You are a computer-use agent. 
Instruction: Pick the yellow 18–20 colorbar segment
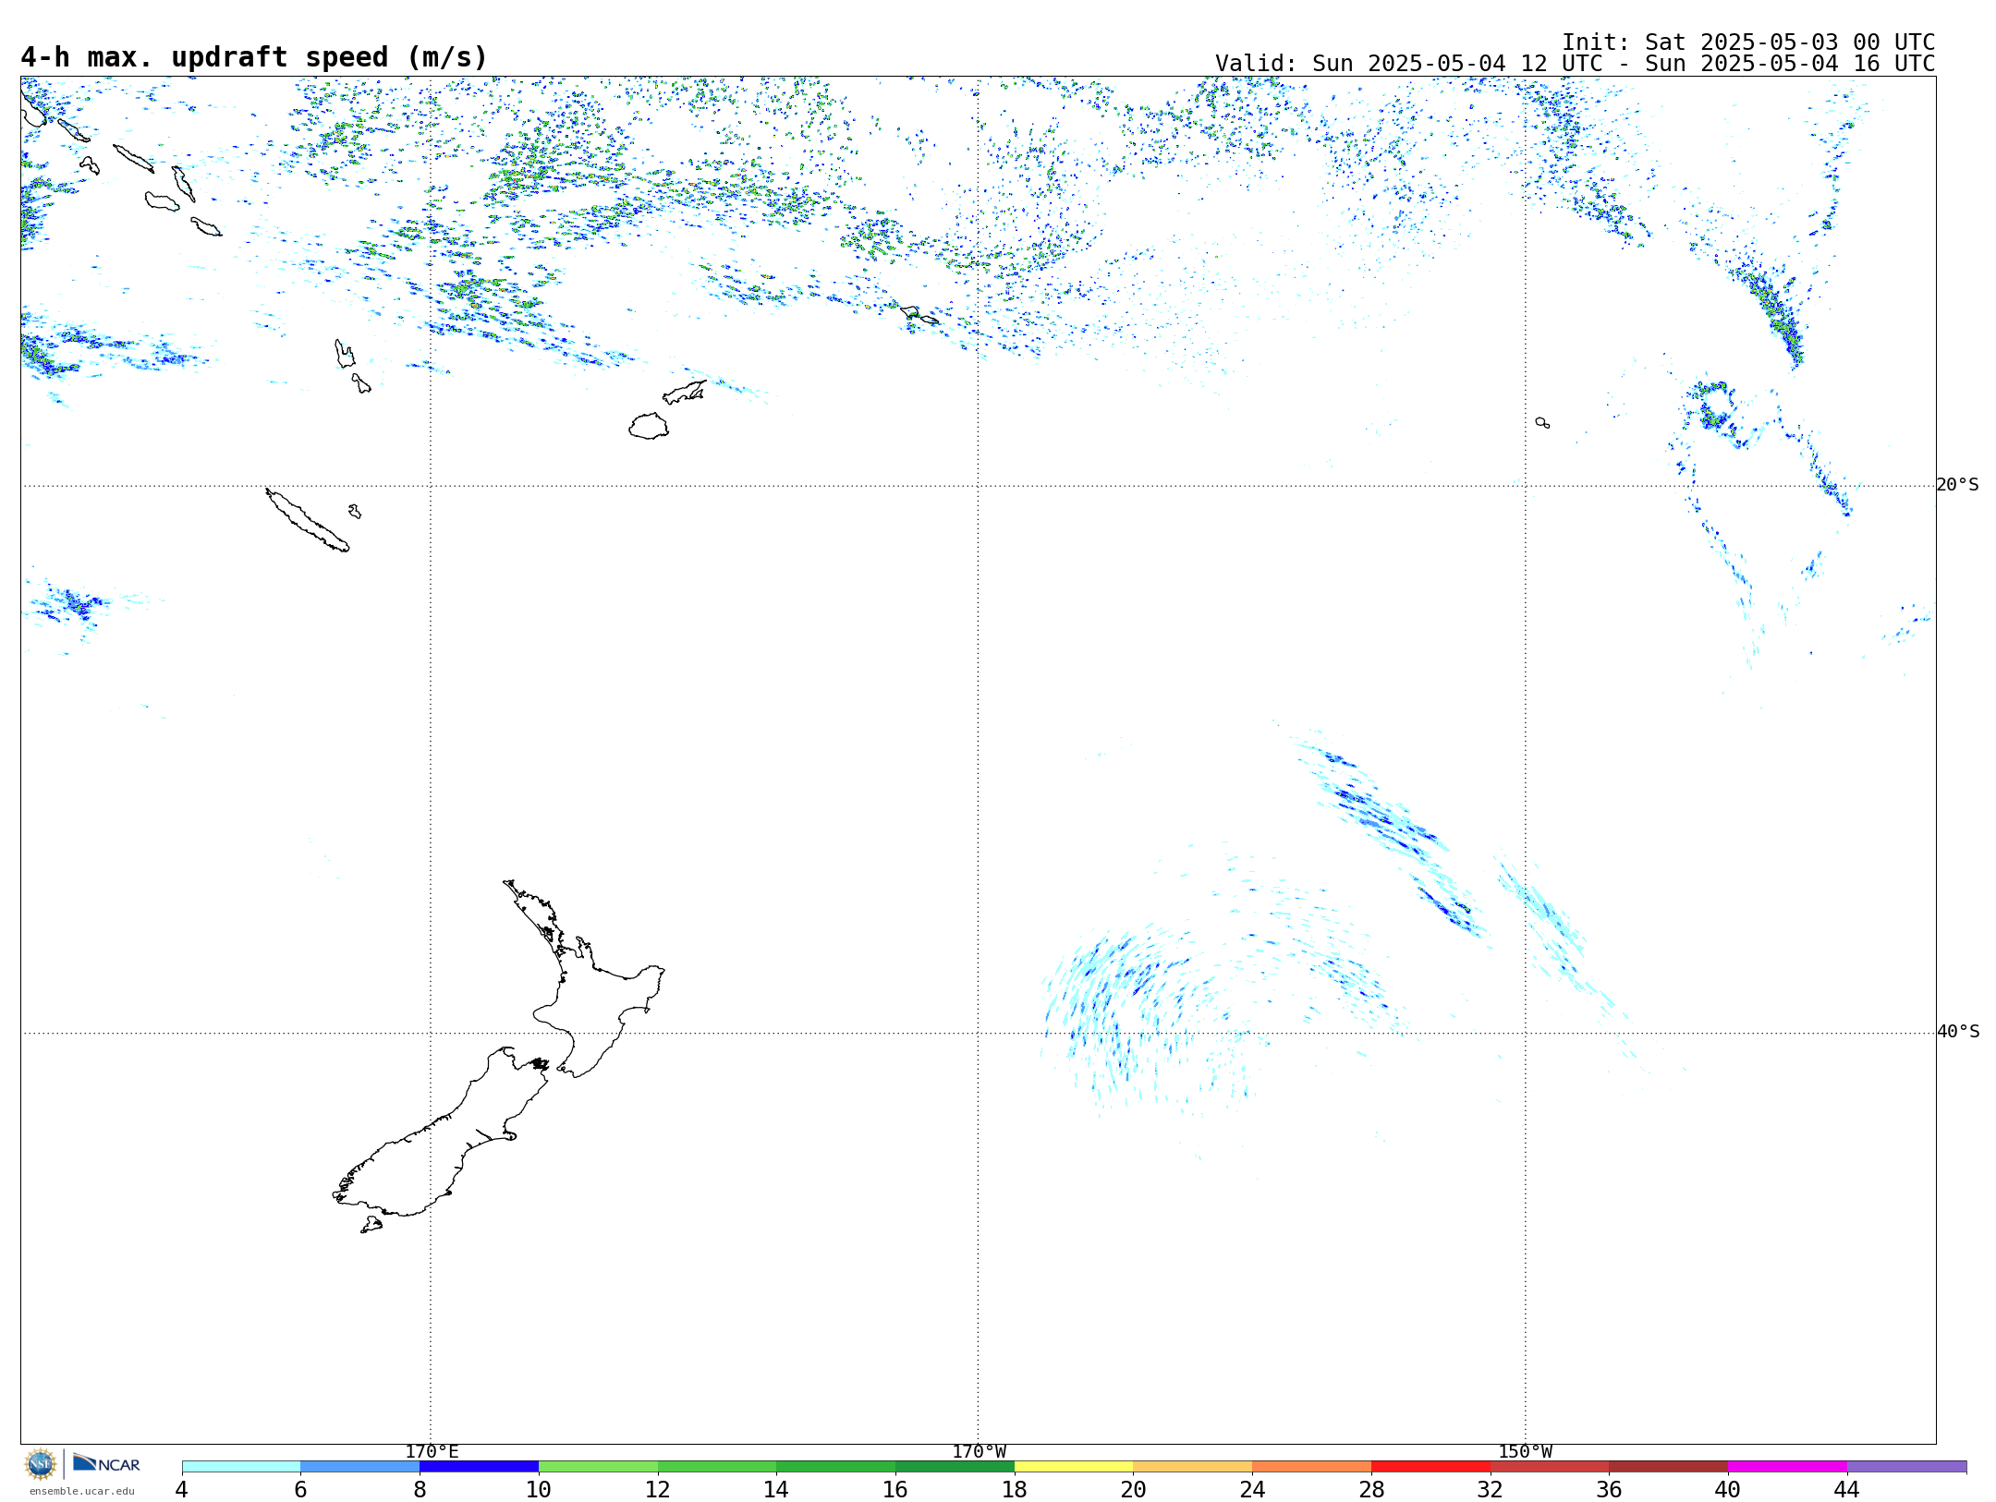click(x=1074, y=1466)
